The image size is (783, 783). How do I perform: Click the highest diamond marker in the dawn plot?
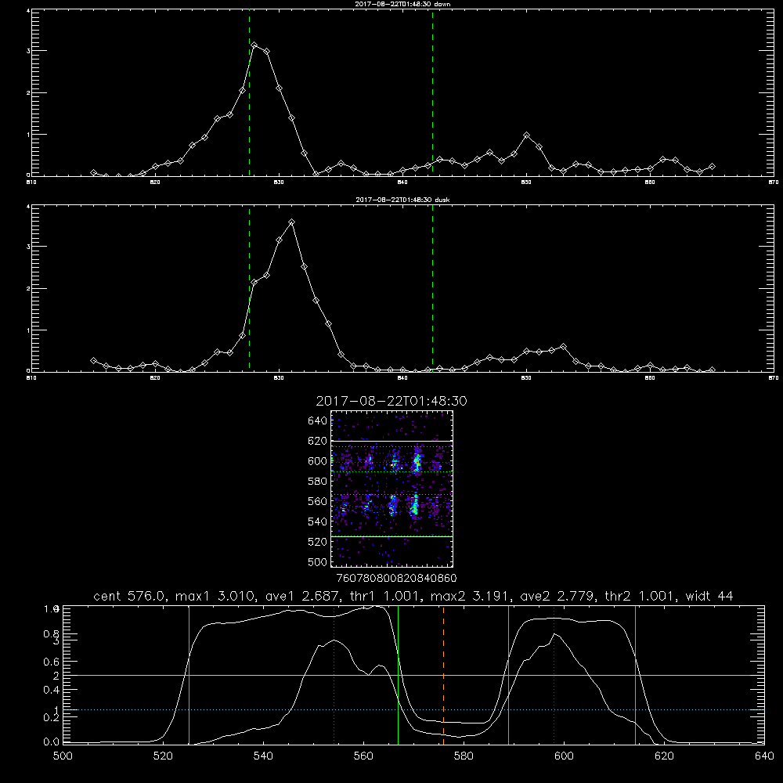[254, 45]
